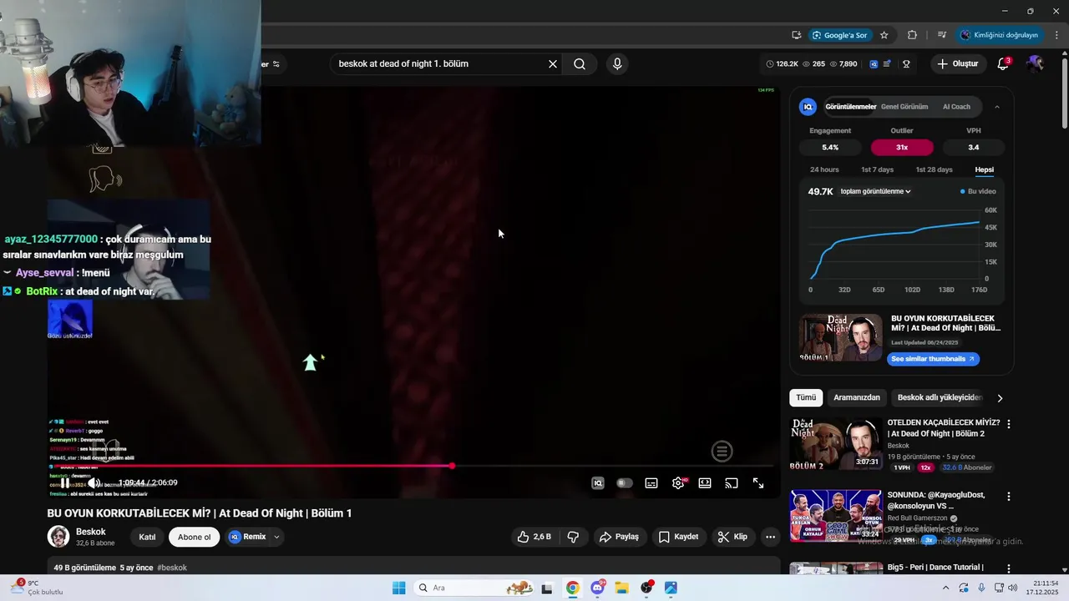
Task: Bookmark this page with star icon
Action: [884, 35]
